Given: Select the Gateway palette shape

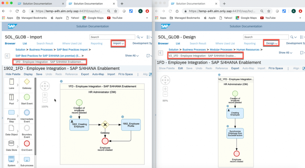Looking at the screenshot, I should pyautogui.click(x=27, y=82).
